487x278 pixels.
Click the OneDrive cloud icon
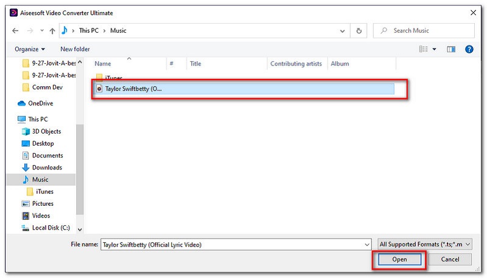21,103
